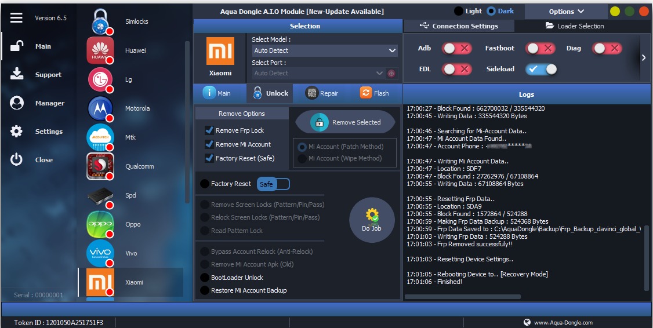Click the Selection header tab
Screen dimensions: 653x328
(x=298, y=26)
